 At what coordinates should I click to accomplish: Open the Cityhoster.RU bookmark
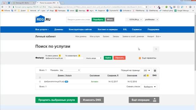click(x=112, y=11)
